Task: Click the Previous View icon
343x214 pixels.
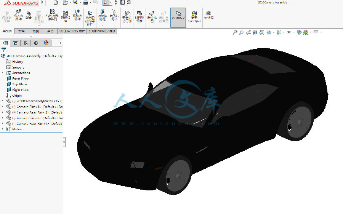Action: (x=248, y=32)
